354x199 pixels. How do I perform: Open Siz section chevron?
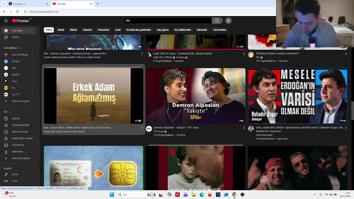[10, 112]
